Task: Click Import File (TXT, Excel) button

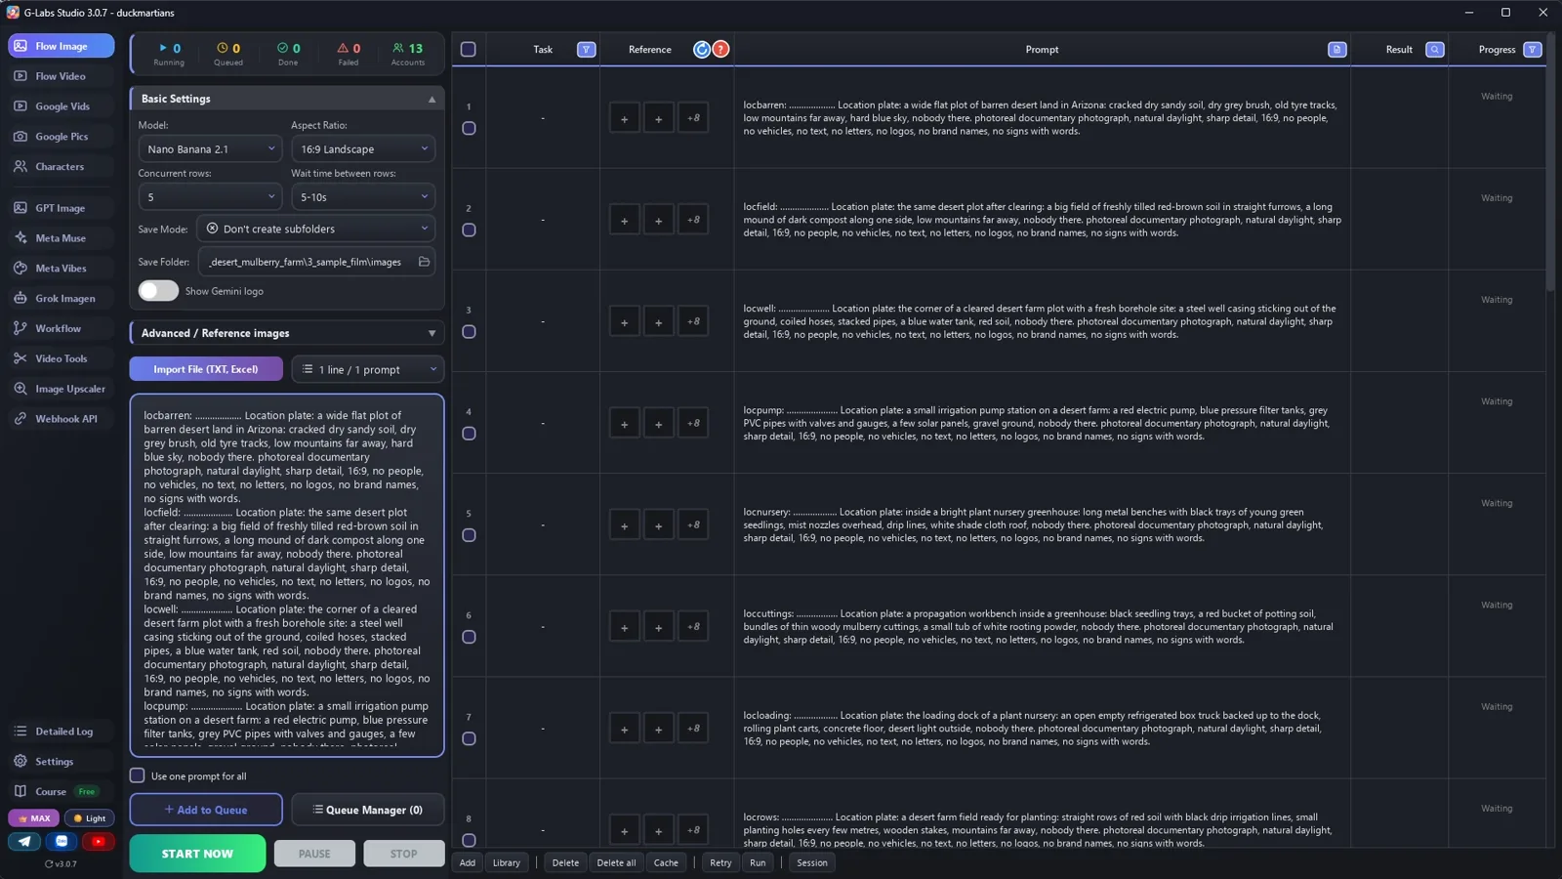Action: pos(206,369)
